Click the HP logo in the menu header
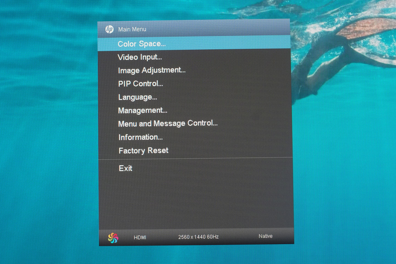 pos(110,29)
